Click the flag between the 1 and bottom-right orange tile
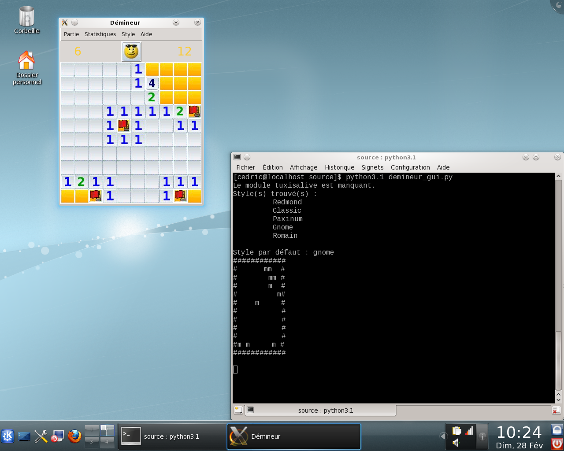 tap(180, 196)
